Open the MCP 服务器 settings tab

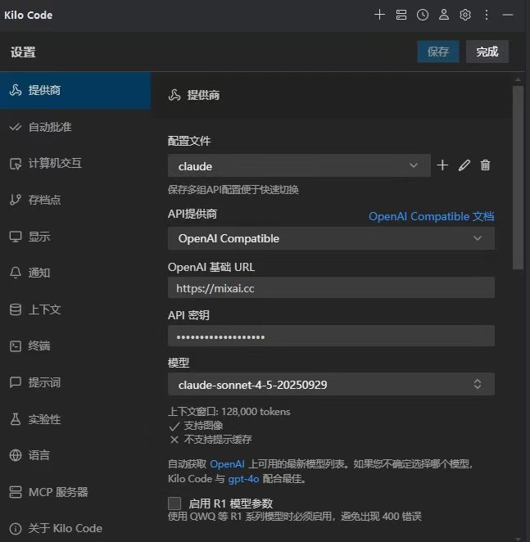tap(57, 492)
